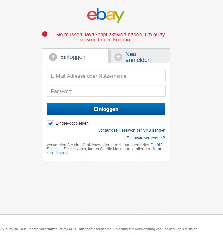Open Vorläufiges Passwort per SMS senden link
This screenshot has height=235, width=223.
coord(132,130)
